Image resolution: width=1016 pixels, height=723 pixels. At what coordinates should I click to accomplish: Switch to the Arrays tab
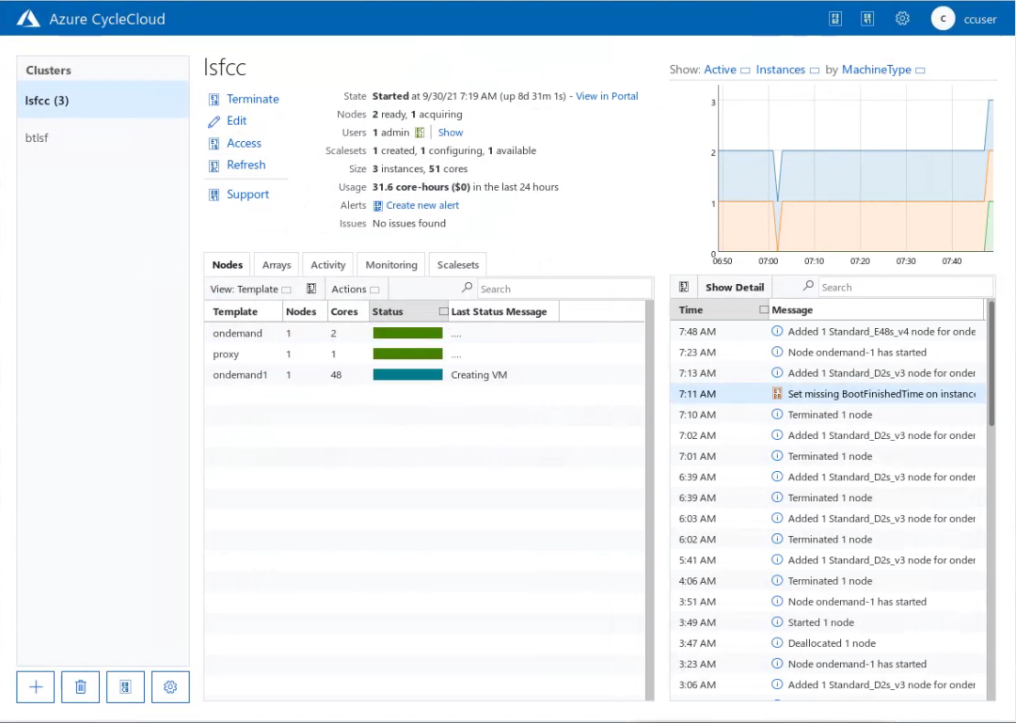(277, 264)
